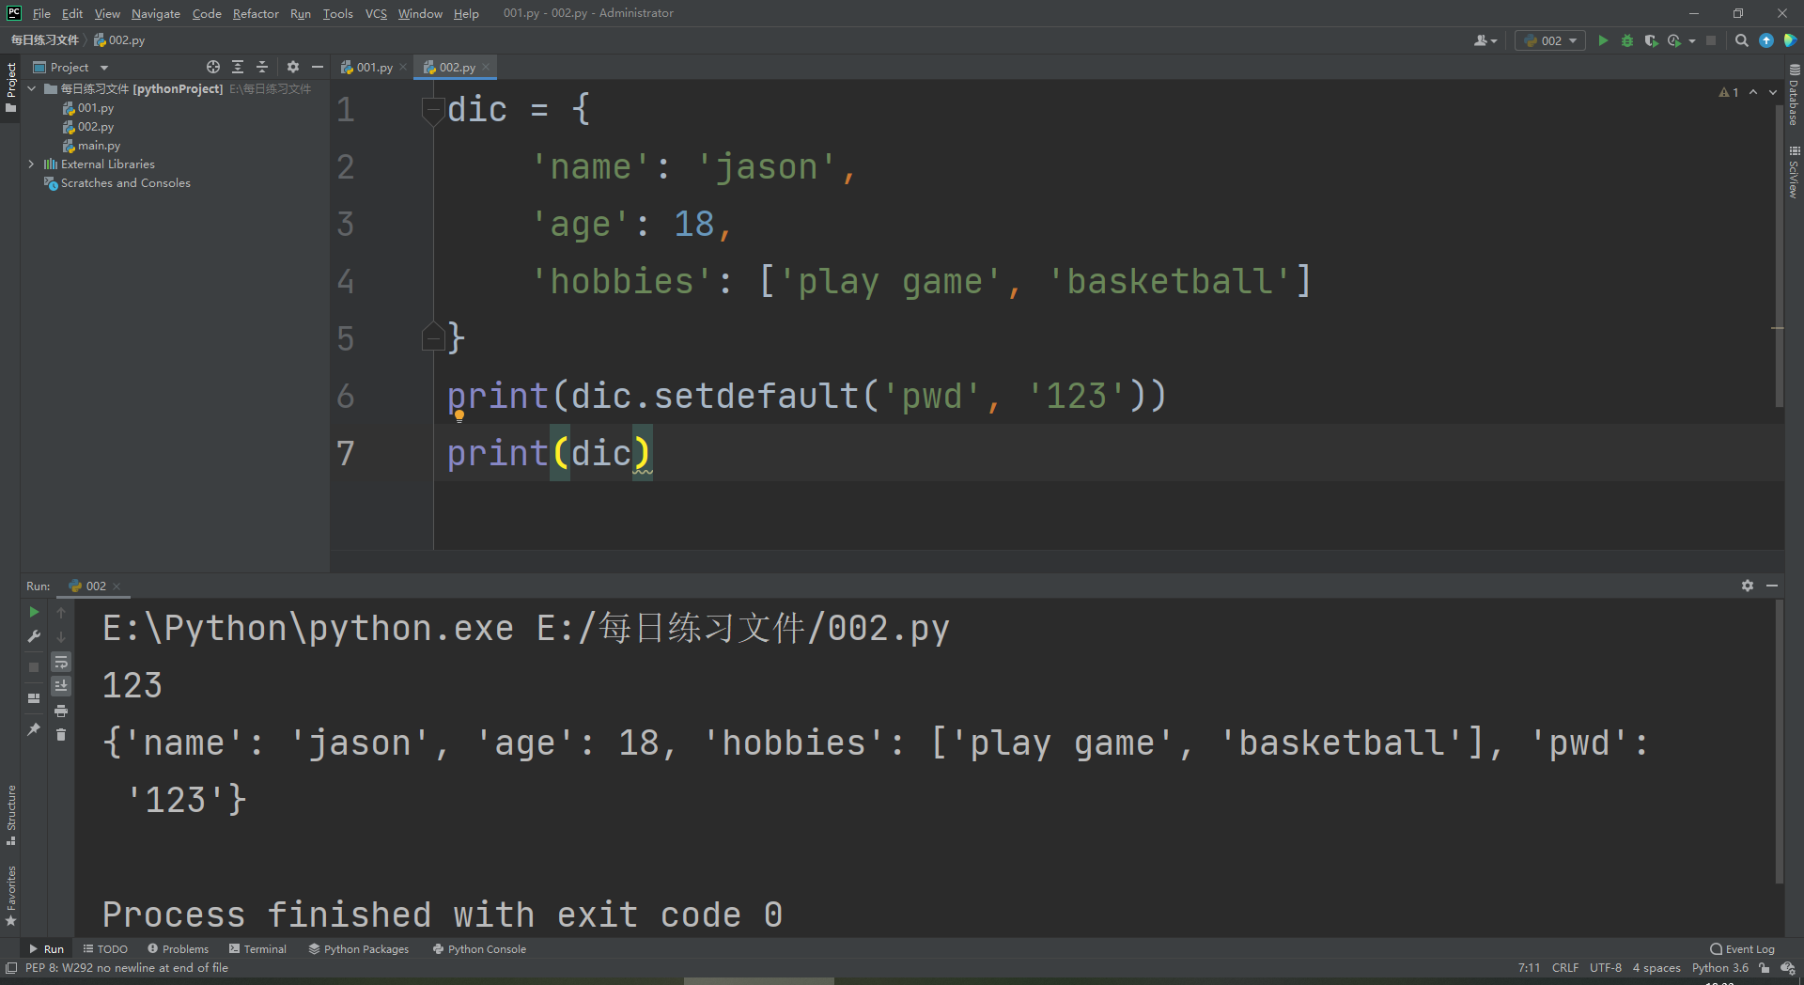Image resolution: width=1804 pixels, height=985 pixels.
Task: Select opened file locator in Project panel
Action: click(213, 67)
